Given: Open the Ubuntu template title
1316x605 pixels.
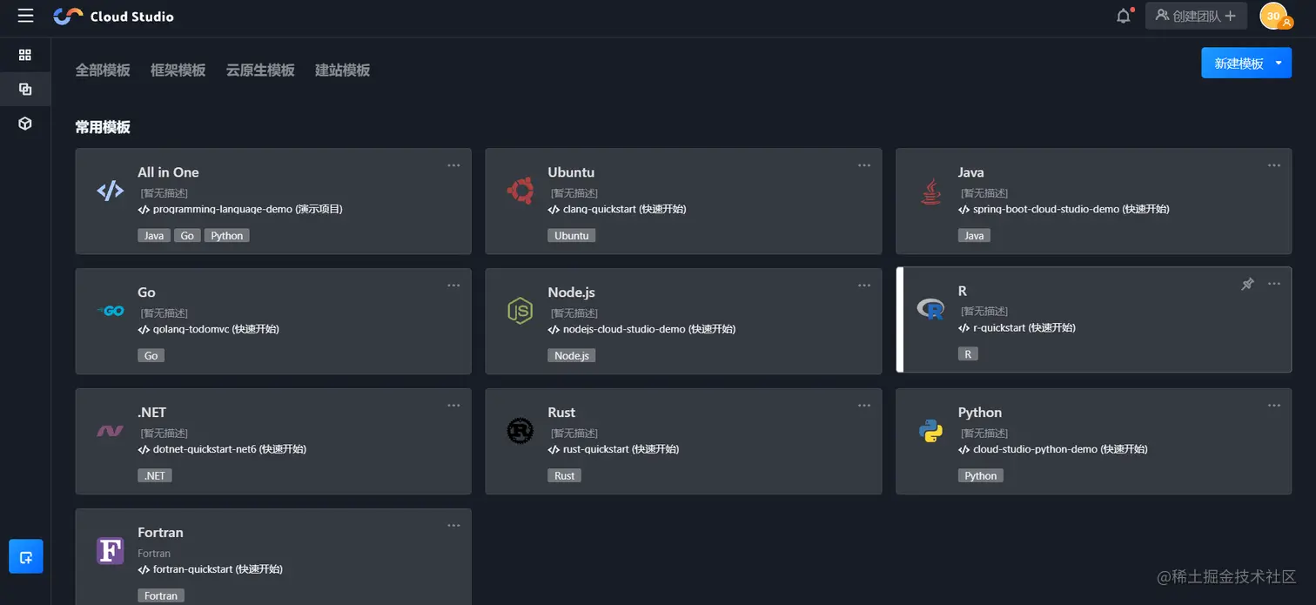Looking at the screenshot, I should tap(571, 172).
